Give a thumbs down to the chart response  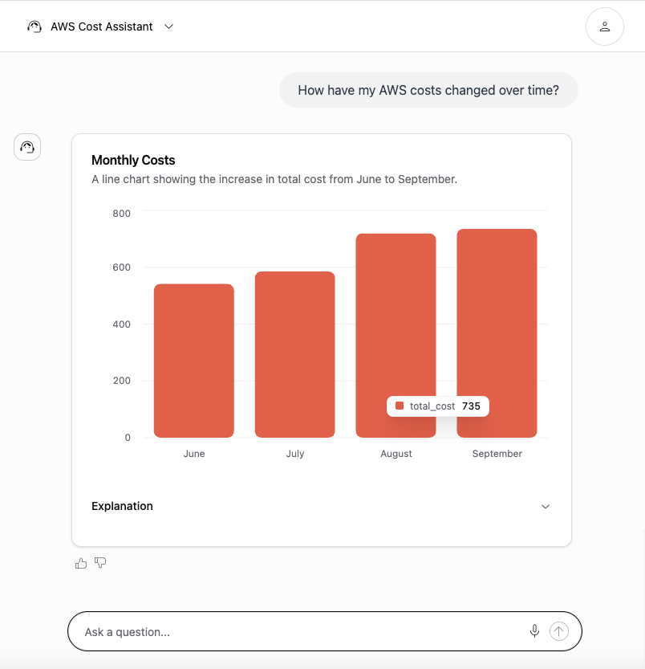click(x=100, y=563)
